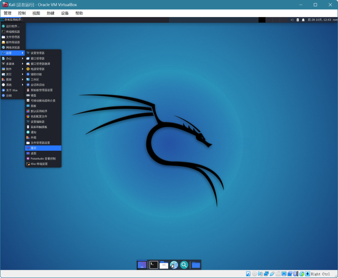Viewport: 338px width, 278px height.
Task: Open 桌面 settings
Action: [x=43, y=153]
